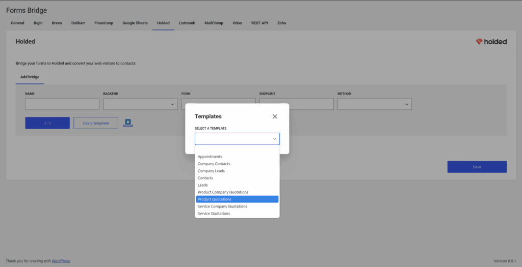Switch to the Google Sheets tab
Screen dimensions: 522x267
point(135,23)
